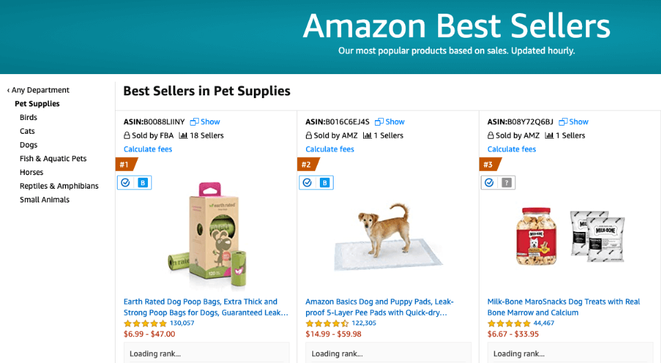
Task: Click the blue B badge on product #1
Action: [x=143, y=183]
